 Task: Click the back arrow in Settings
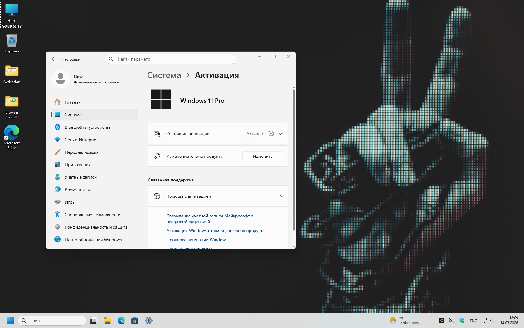pyautogui.click(x=54, y=59)
